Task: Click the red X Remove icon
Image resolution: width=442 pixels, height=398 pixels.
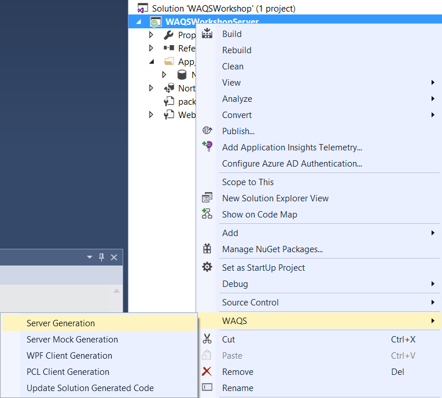Action: pyautogui.click(x=207, y=371)
